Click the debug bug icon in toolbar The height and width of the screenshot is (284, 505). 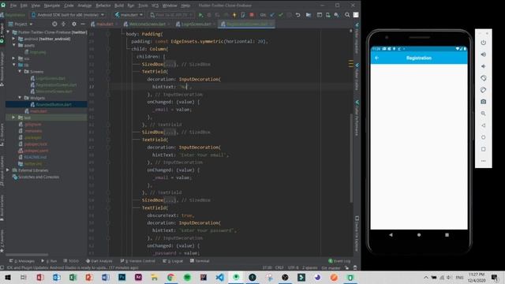pos(209,15)
